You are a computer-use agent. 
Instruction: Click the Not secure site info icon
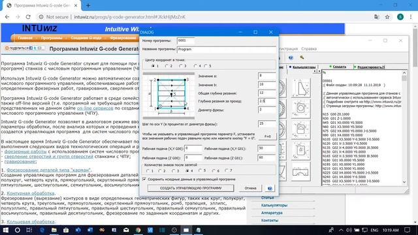click(x=41, y=17)
